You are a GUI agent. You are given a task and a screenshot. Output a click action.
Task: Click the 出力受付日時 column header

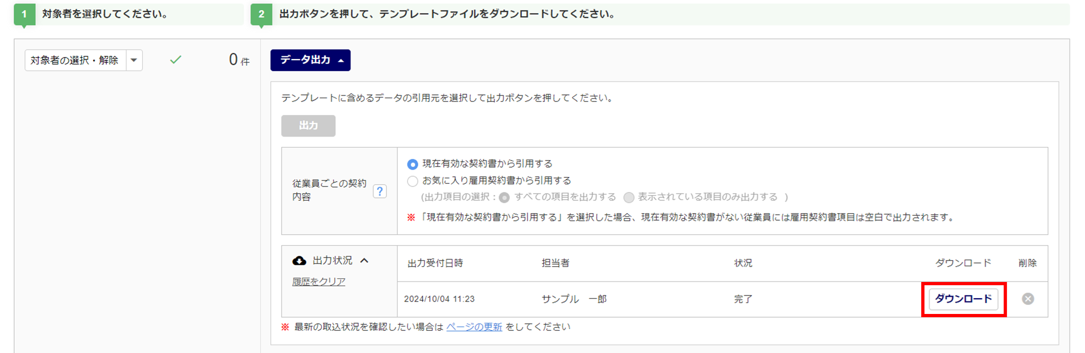click(435, 263)
